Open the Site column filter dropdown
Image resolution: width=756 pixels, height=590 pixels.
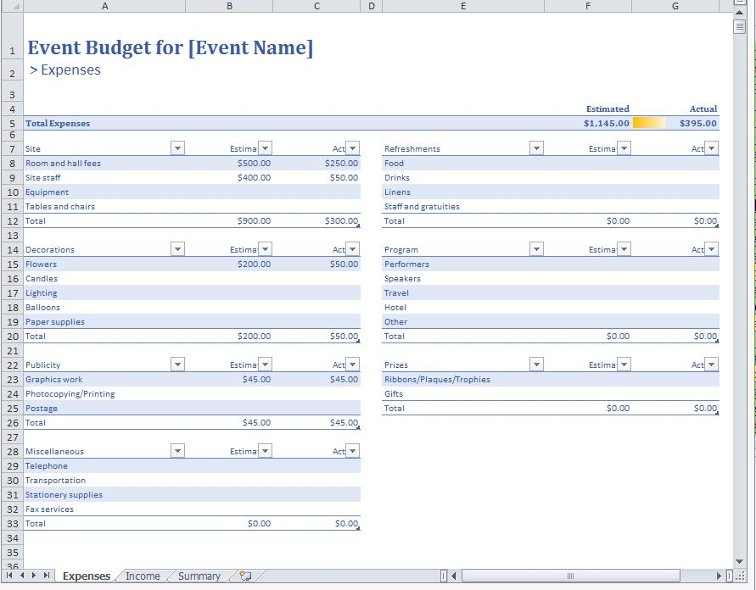tap(177, 148)
